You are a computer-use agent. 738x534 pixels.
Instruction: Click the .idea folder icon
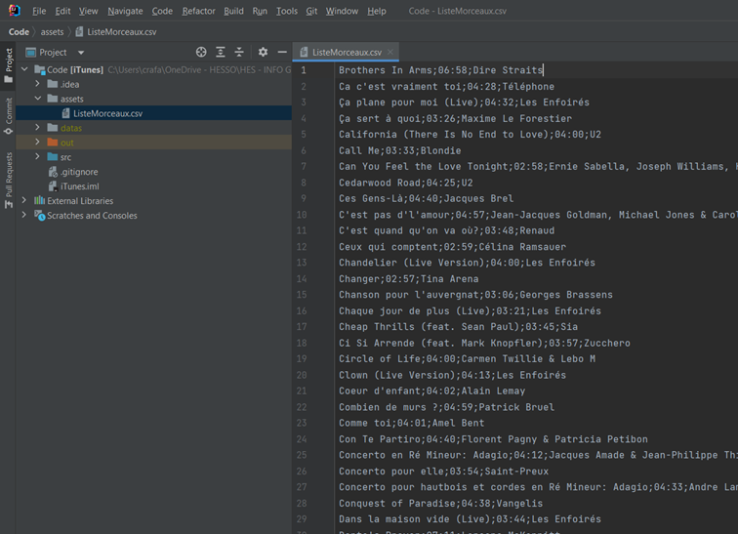pos(53,84)
